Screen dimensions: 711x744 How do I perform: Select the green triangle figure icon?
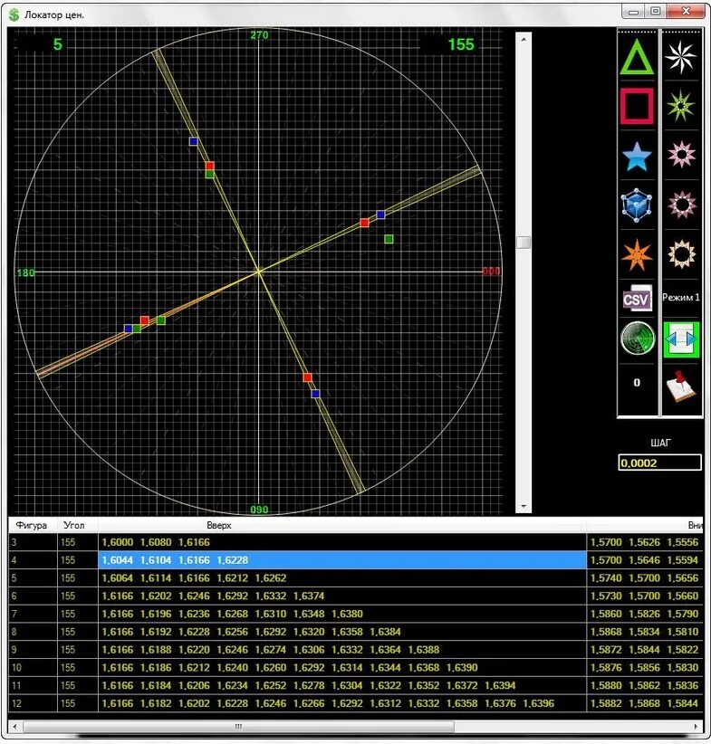coord(637,57)
